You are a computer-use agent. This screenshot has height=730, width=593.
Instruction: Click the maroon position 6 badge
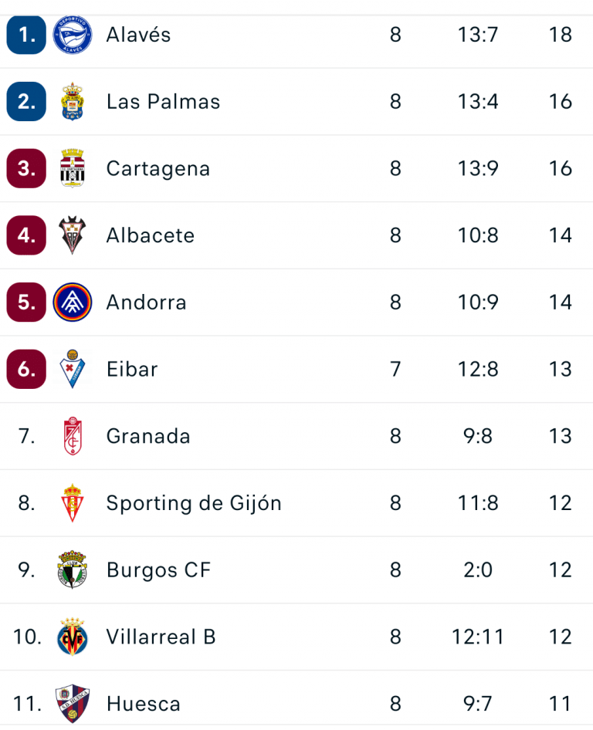coord(27,369)
